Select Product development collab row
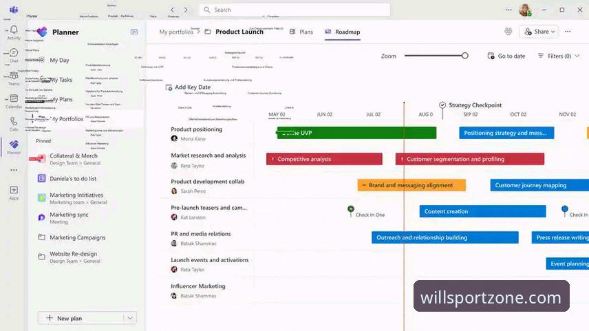The height and width of the screenshot is (331, 589). pyautogui.click(x=207, y=182)
